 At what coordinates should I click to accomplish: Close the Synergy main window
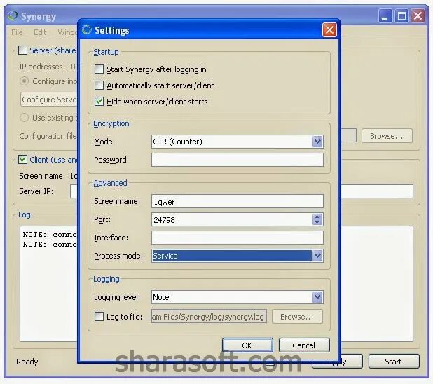[x=418, y=15]
